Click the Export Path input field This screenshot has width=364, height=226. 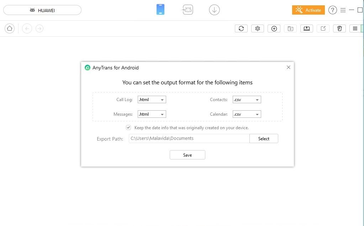click(189, 138)
